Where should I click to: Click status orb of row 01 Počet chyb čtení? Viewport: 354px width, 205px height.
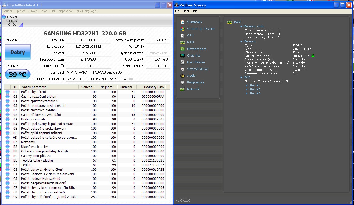coord(7,92)
